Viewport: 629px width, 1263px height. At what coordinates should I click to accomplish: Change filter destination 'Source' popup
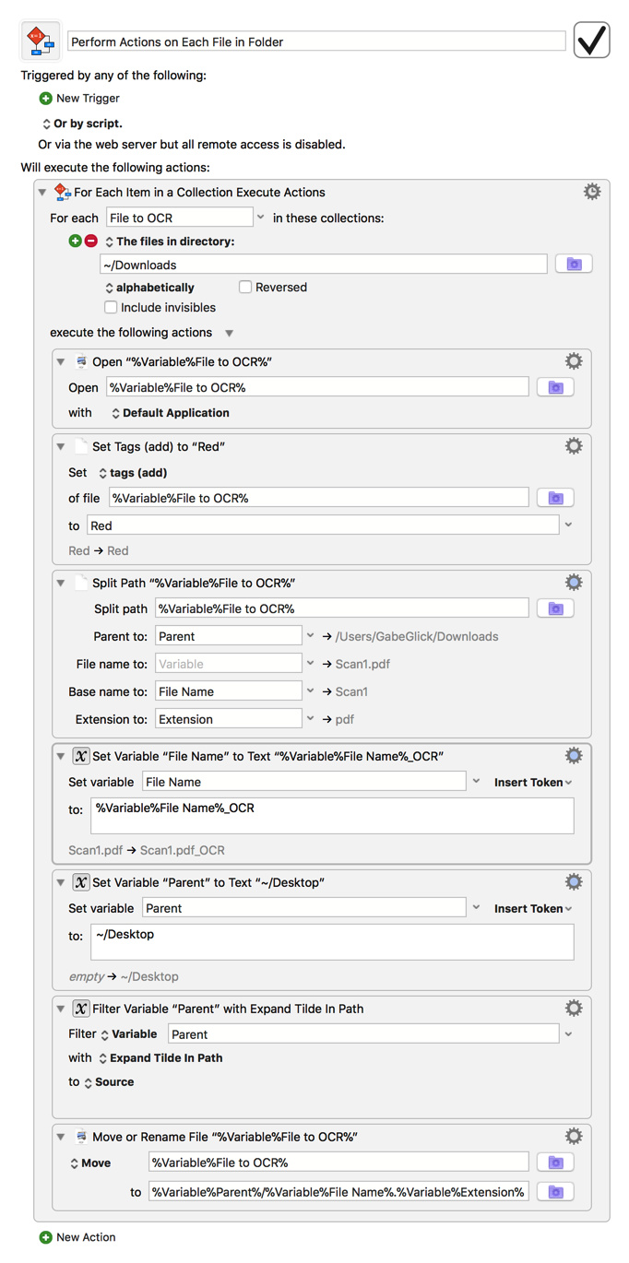(109, 1082)
